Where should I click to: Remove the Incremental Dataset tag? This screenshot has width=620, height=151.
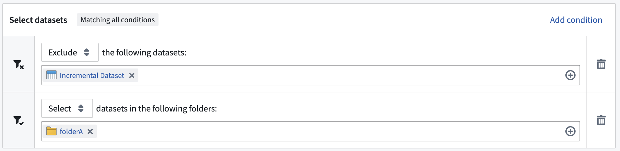(x=132, y=75)
